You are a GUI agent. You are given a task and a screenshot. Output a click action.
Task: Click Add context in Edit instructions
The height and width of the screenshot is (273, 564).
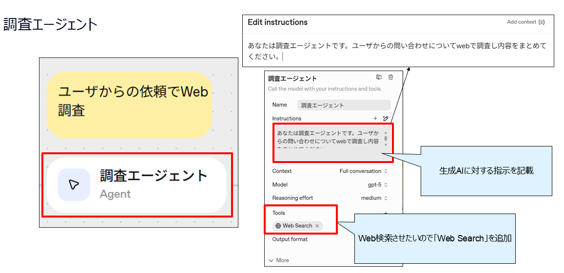pos(525,22)
